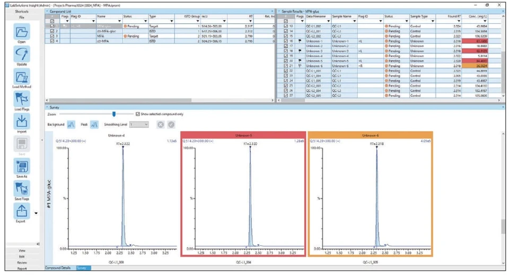Screen dimensions: 510x275
Task: Click the greyed accept (checkmark) circle button
Action: (171, 124)
